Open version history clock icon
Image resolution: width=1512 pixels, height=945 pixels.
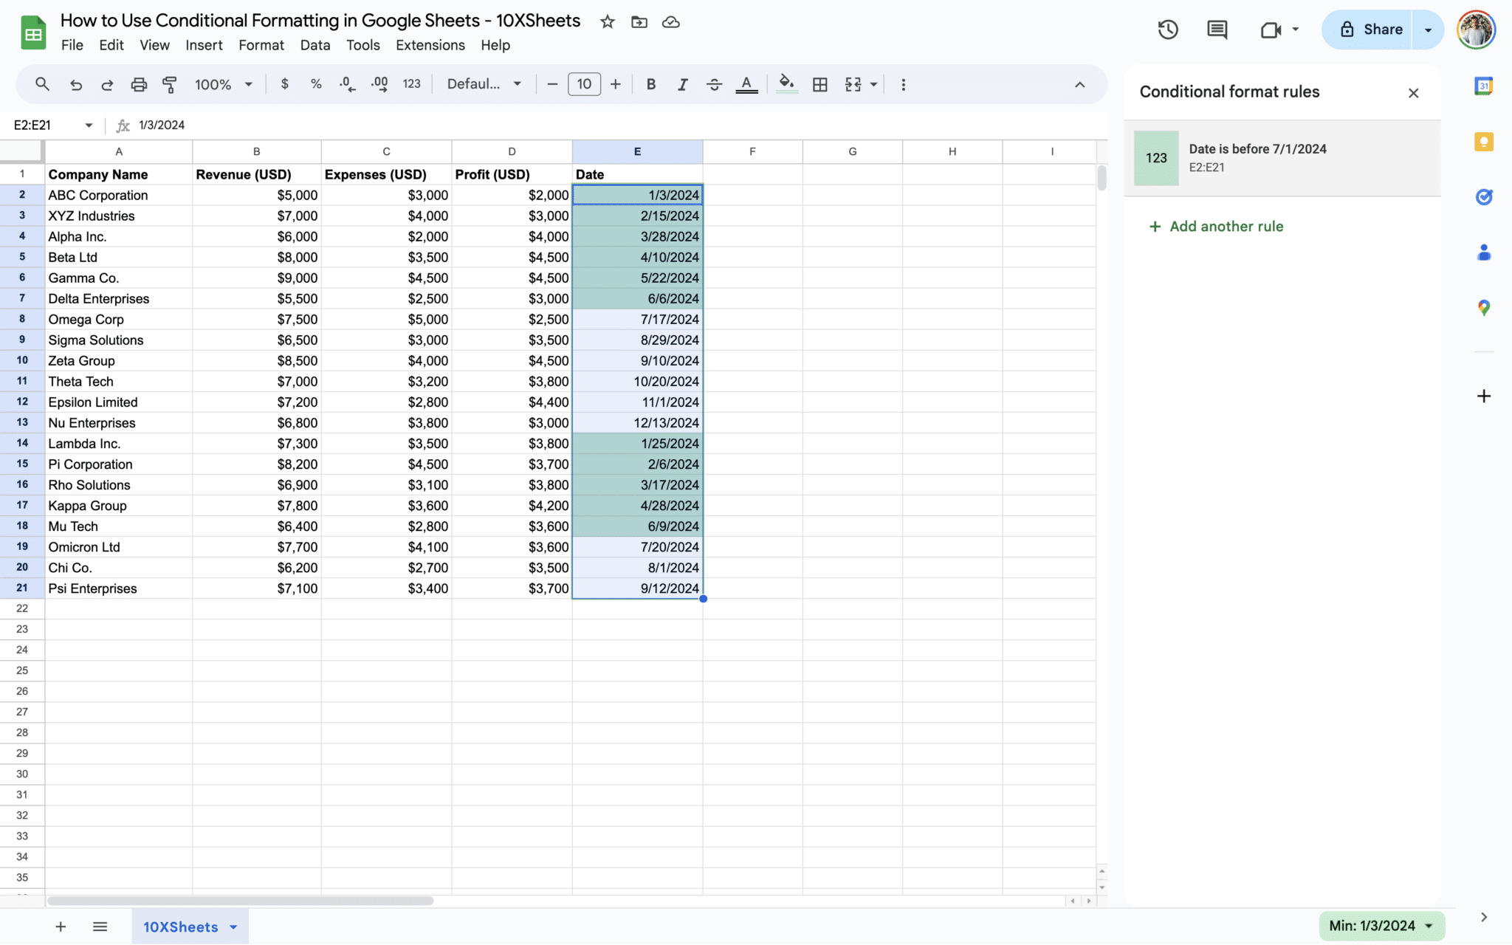pyautogui.click(x=1168, y=30)
